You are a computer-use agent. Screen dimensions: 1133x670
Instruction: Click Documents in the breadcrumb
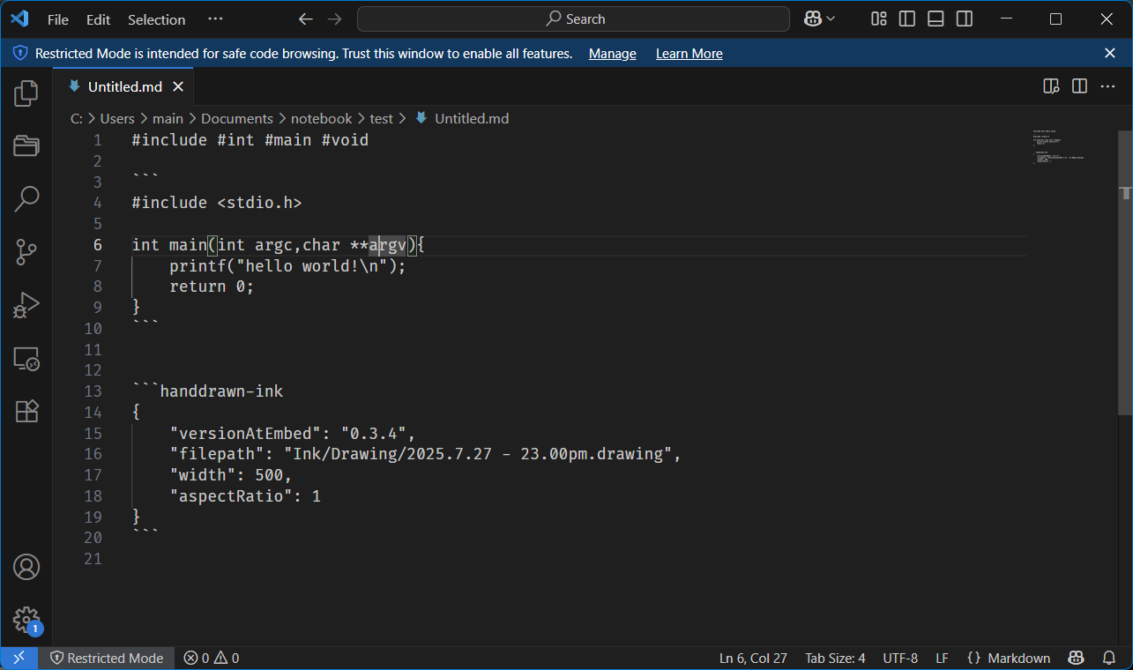click(x=237, y=118)
